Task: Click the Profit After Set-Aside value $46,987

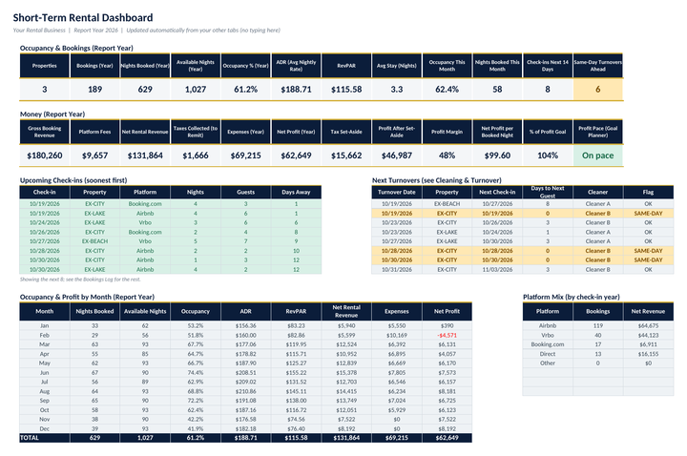Action: click(397, 155)
